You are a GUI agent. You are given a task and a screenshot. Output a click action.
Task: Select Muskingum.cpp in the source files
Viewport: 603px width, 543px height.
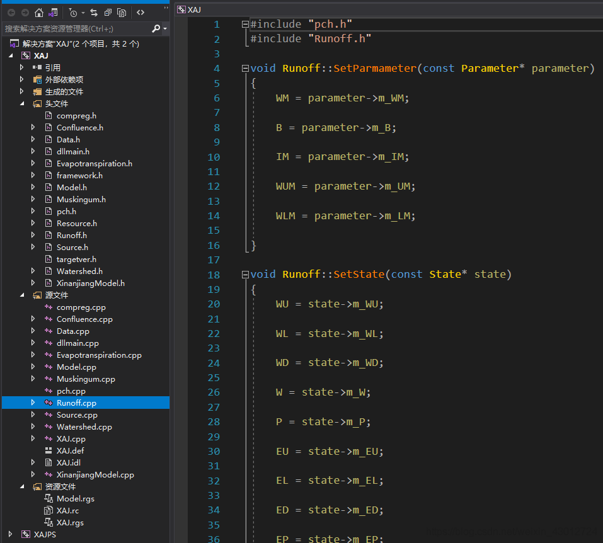tap(86, 379)
